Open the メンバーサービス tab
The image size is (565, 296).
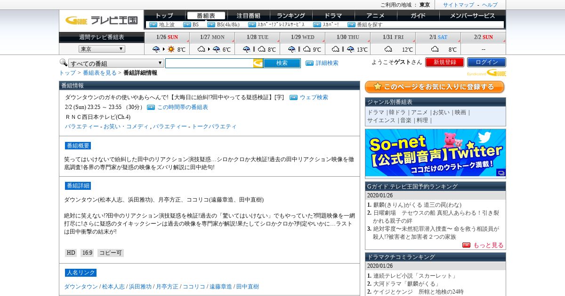click(x=473, y=16)
